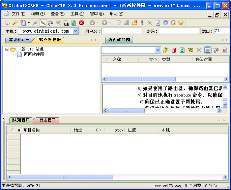Click the refresh icon in remote pane toolbar
Viewport: 231px width, 190px height.
pyautogui.click(x=182, y=50)
